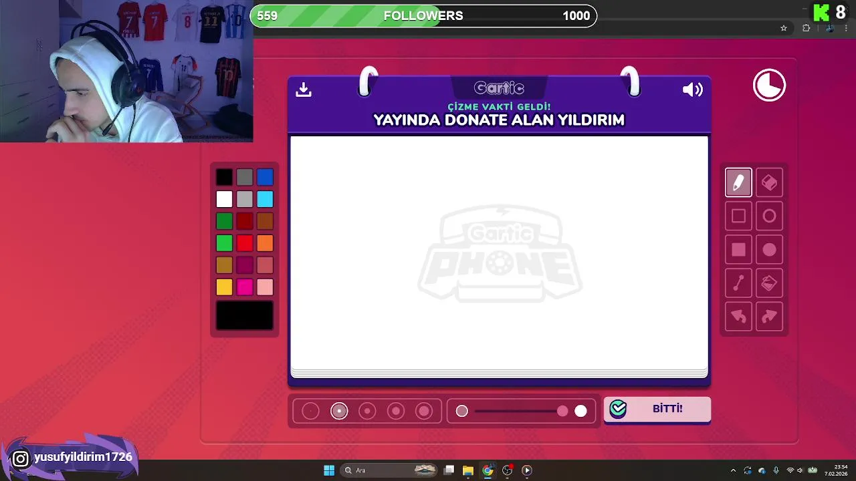Choose the middle brush size

[x=367, y=411]
